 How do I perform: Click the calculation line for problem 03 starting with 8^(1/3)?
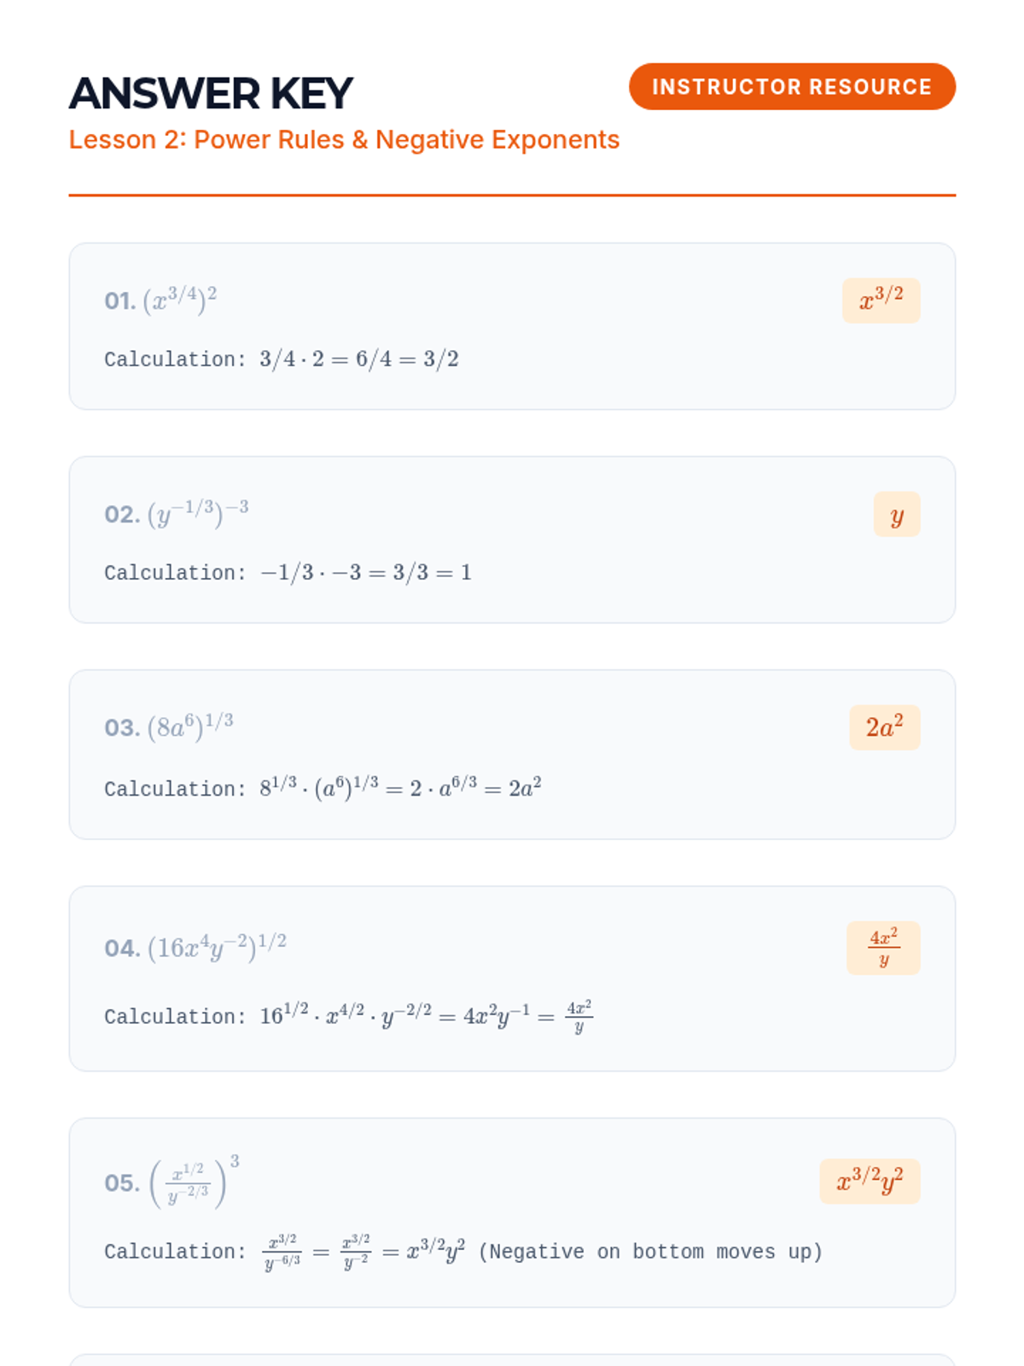point(400,788)
